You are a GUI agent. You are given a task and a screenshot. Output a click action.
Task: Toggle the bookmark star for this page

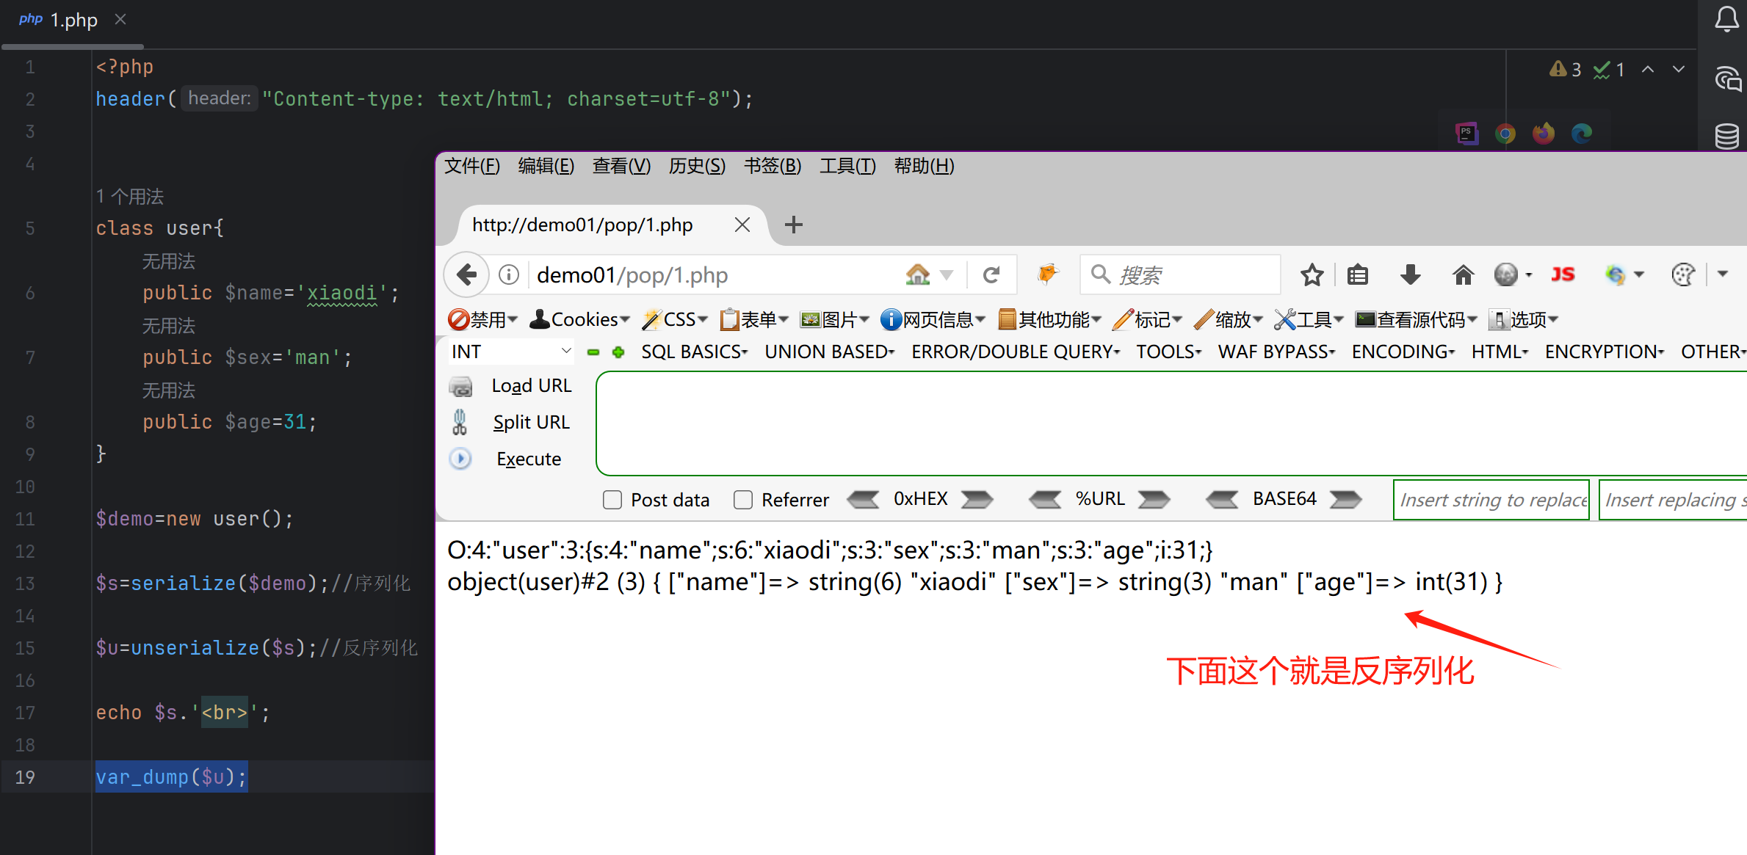(1312, 274)
